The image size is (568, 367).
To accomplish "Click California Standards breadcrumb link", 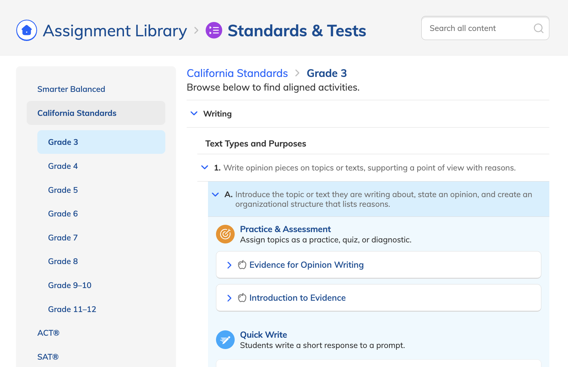I will [237, 73].
